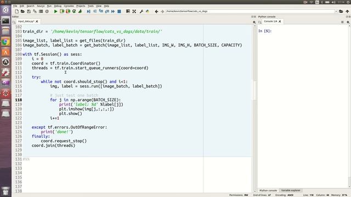Open Ubuntu Software Center launcher icon

click(5, 52)
